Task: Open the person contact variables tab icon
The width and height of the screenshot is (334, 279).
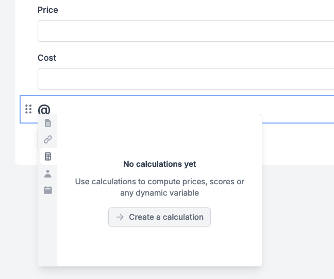Action: (48, 173)
